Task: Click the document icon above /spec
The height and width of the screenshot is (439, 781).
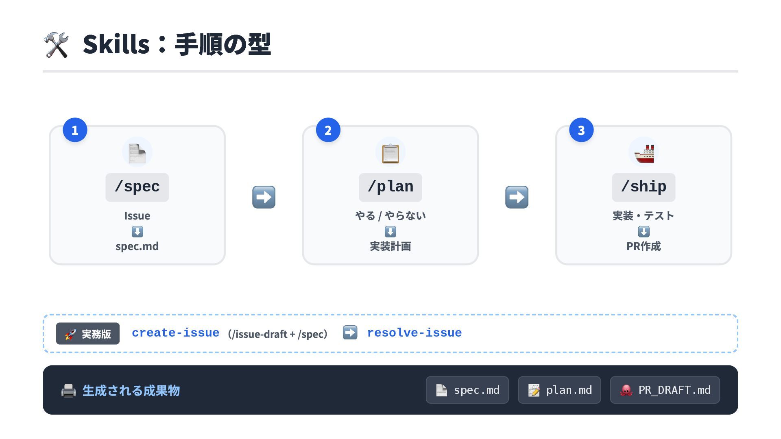Action: click(137, 153)
